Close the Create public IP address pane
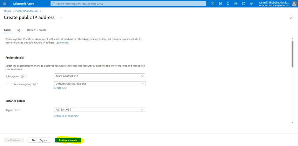The image size is (298, 146). coord(291,18)
